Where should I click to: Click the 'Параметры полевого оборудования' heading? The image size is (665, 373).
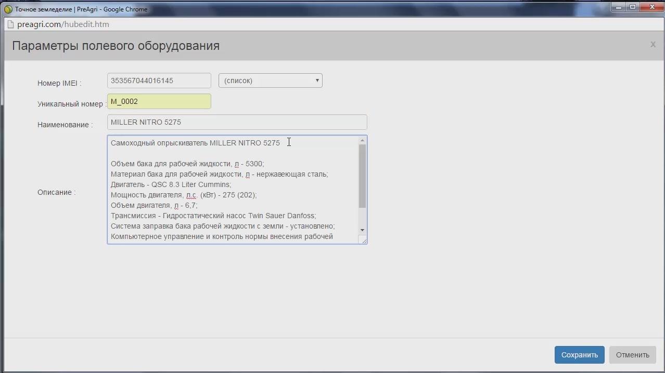(116, 46)
